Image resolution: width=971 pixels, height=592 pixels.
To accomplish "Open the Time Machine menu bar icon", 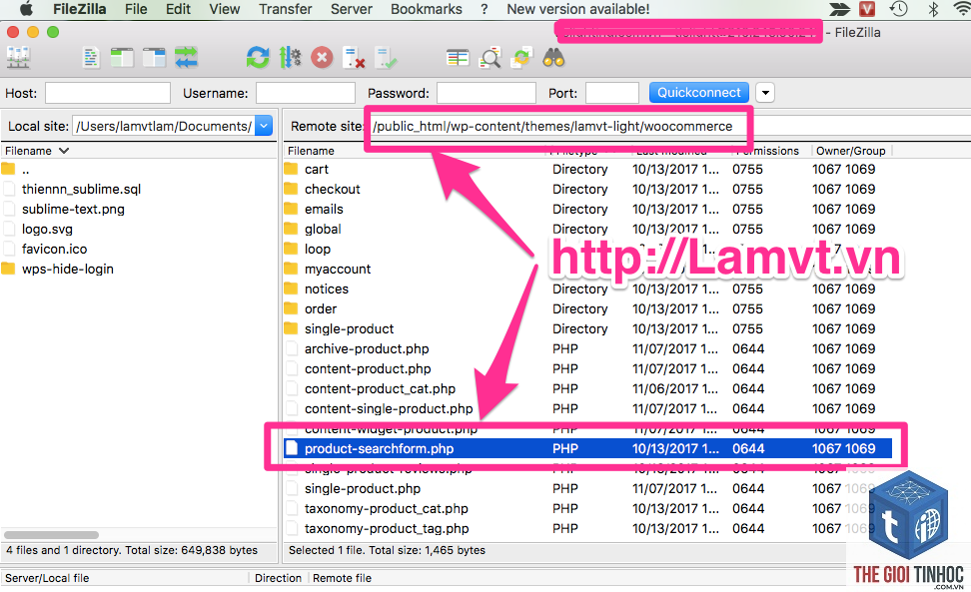I will pyautogui.click(x=898, y=9).
